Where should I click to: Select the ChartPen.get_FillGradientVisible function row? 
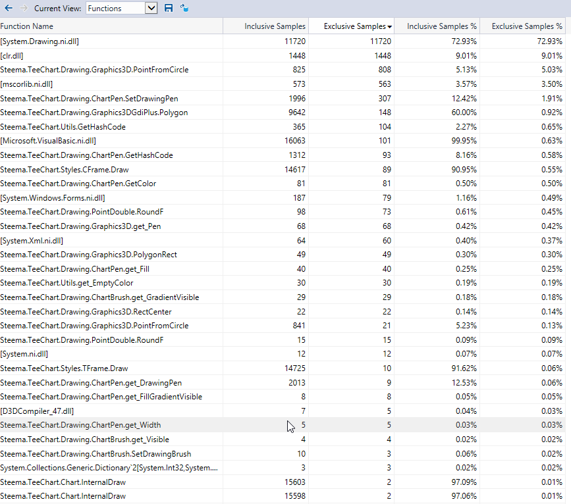point(283,397)
